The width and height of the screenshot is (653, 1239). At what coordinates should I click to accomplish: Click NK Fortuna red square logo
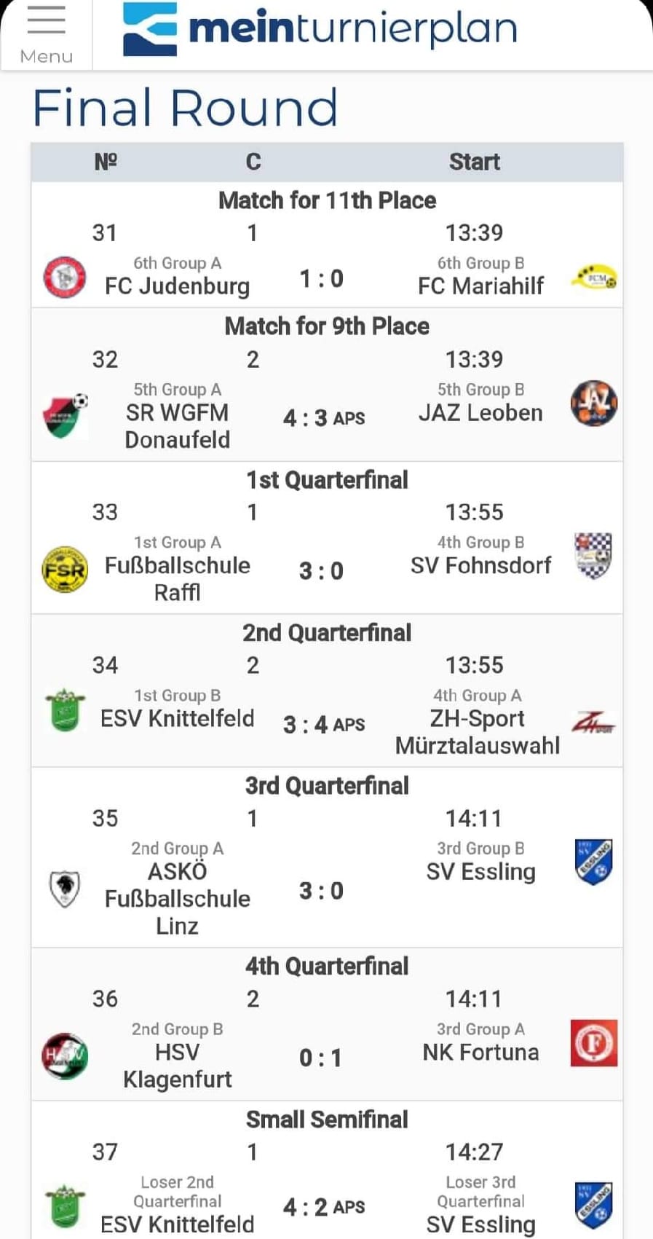tap(594, 1042)
